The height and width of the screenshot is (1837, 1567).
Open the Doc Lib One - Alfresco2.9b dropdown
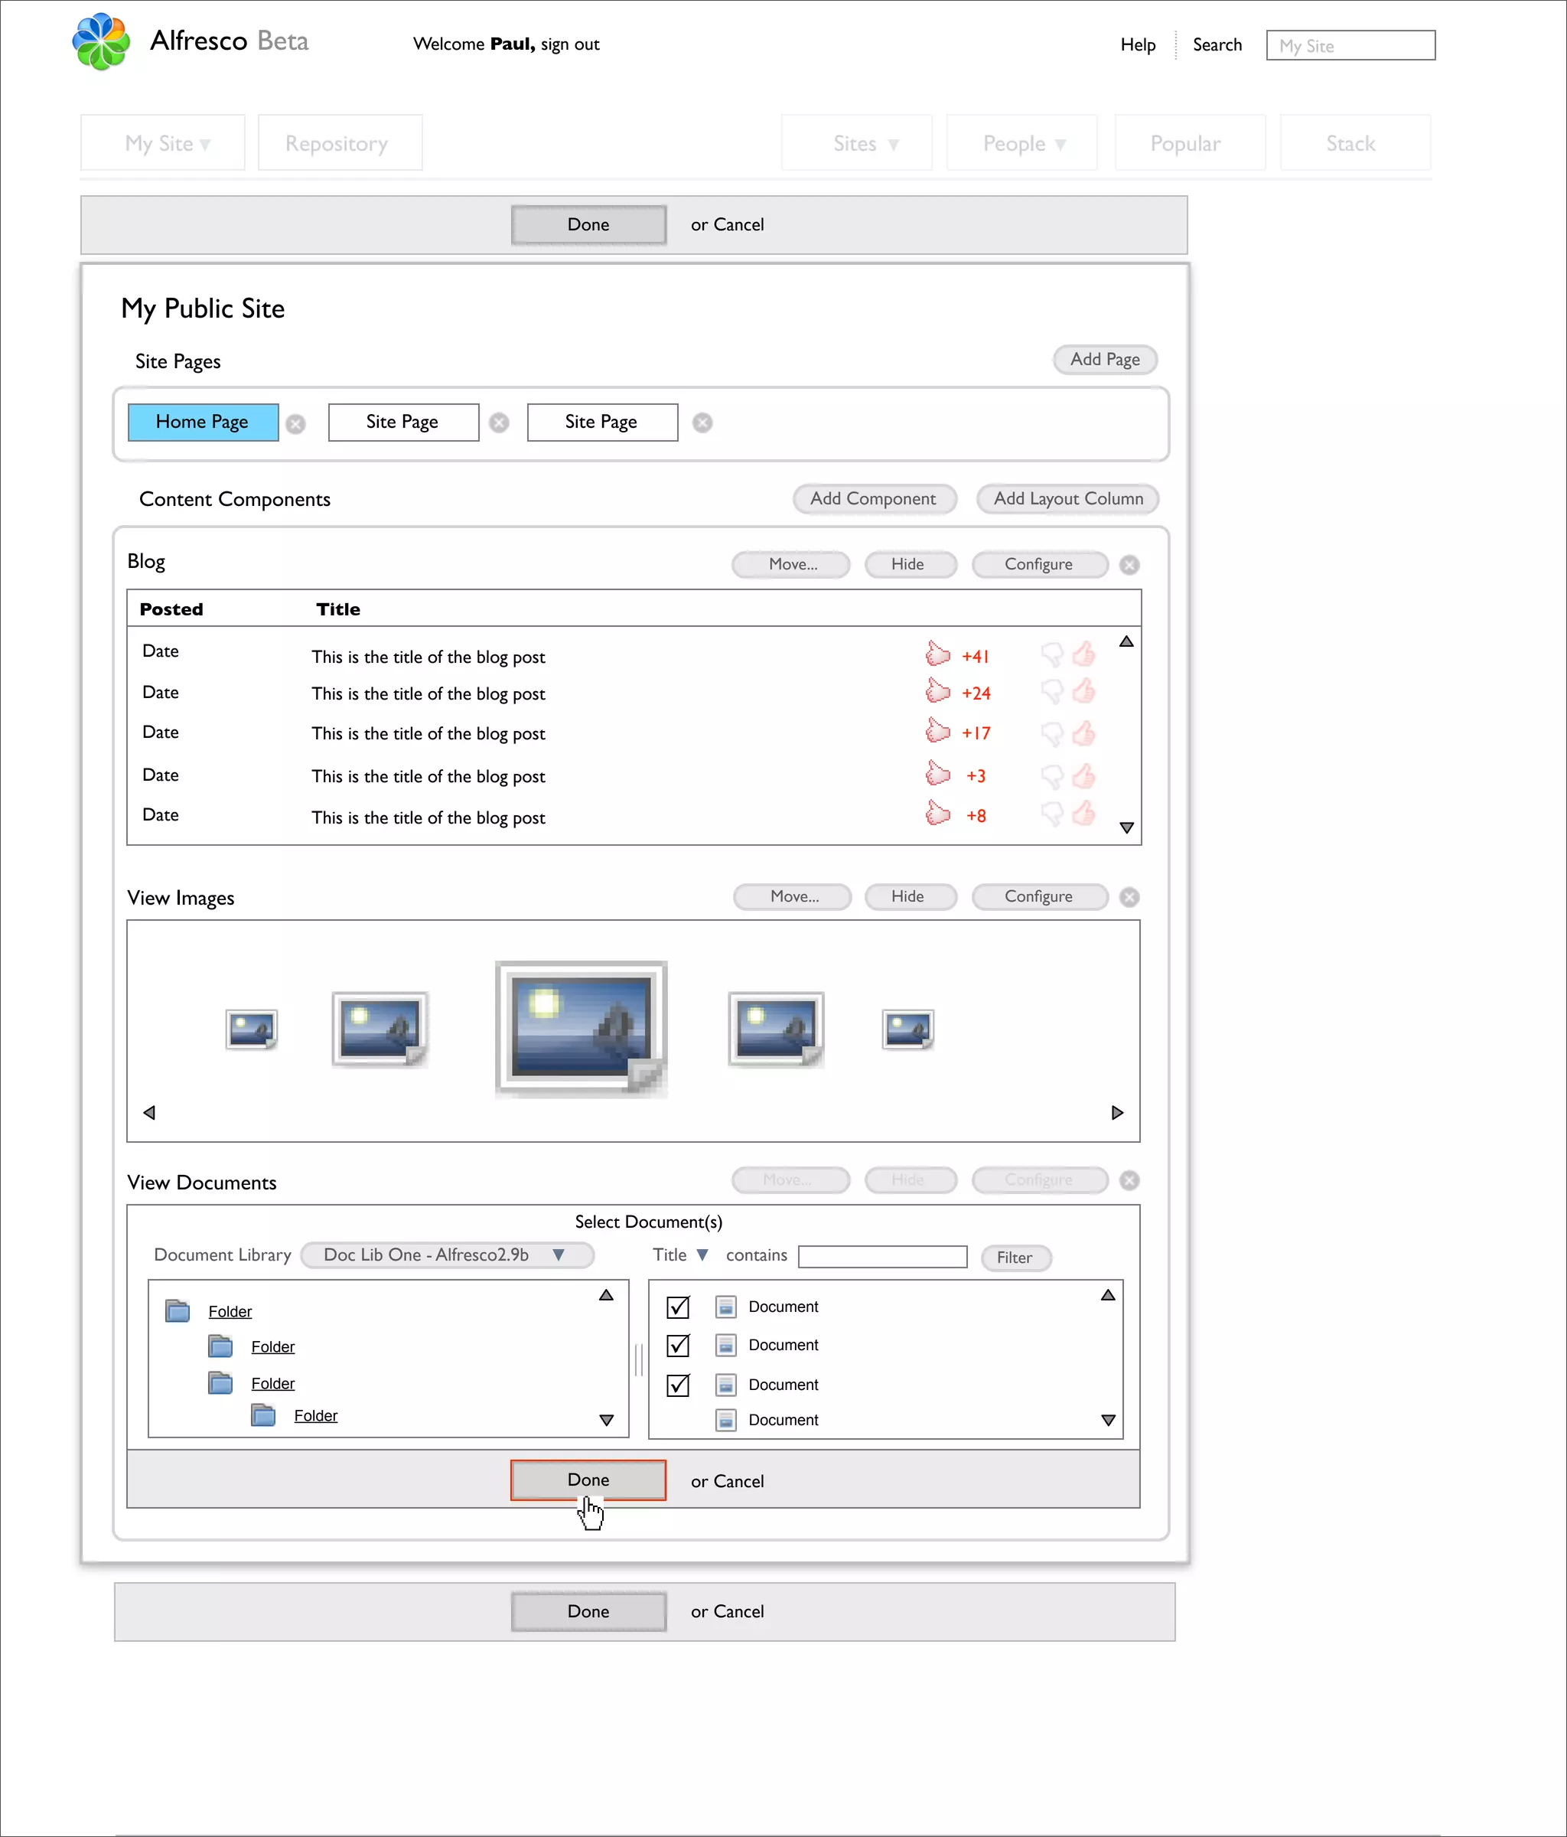point(447,1255)
